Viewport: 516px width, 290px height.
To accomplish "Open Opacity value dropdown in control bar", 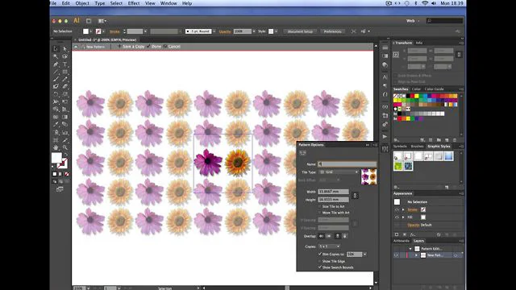I will coord(254,31).
